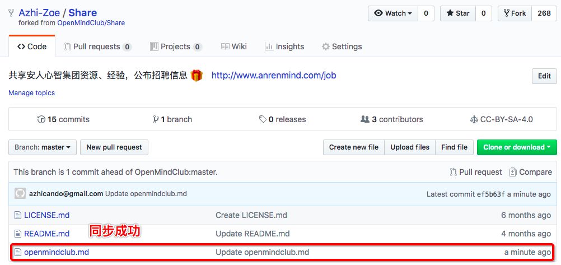View 0 releases
This screenshot has width=561, height=265.
[282, 119]
